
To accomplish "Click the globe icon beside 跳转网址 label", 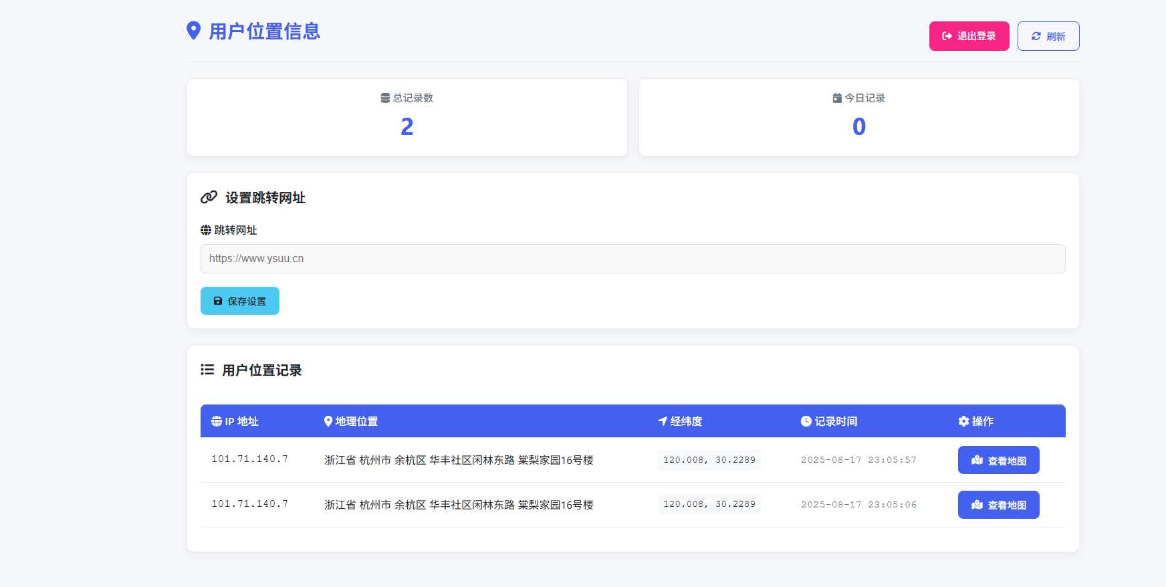I will point(206,230).
